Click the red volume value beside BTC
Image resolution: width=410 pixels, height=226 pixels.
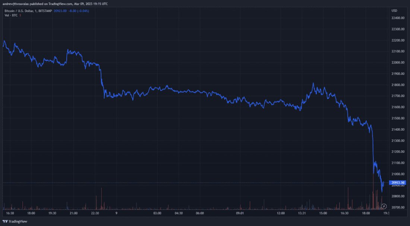click(x=20, y=16)
